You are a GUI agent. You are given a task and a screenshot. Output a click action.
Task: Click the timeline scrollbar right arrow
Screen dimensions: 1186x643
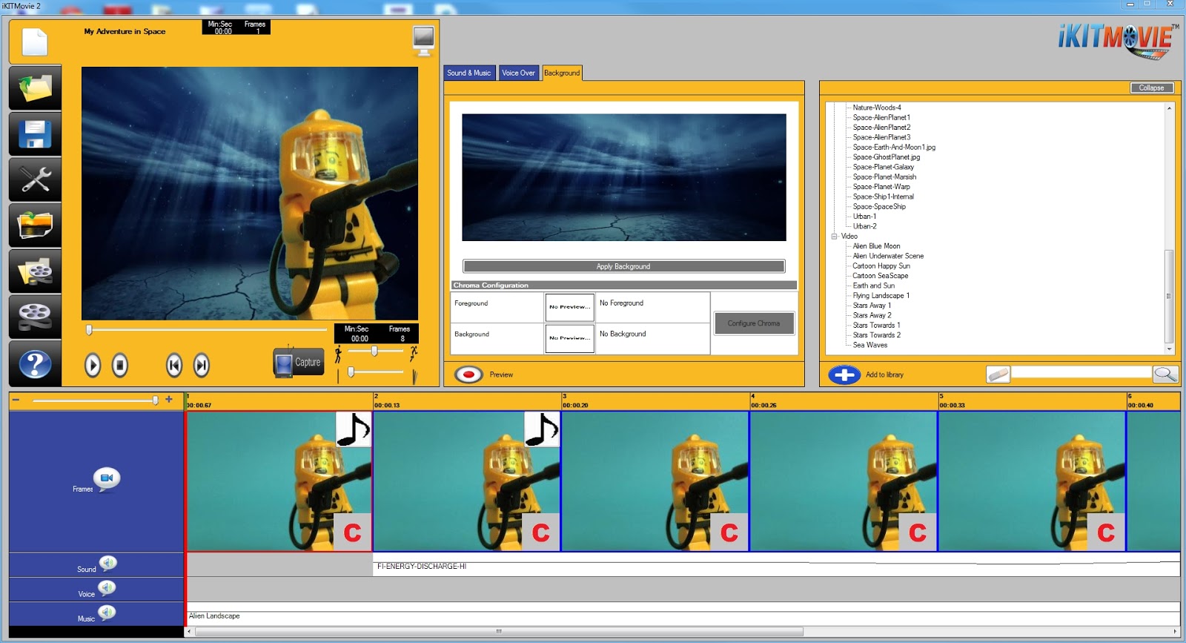[x=1175, y=632]
